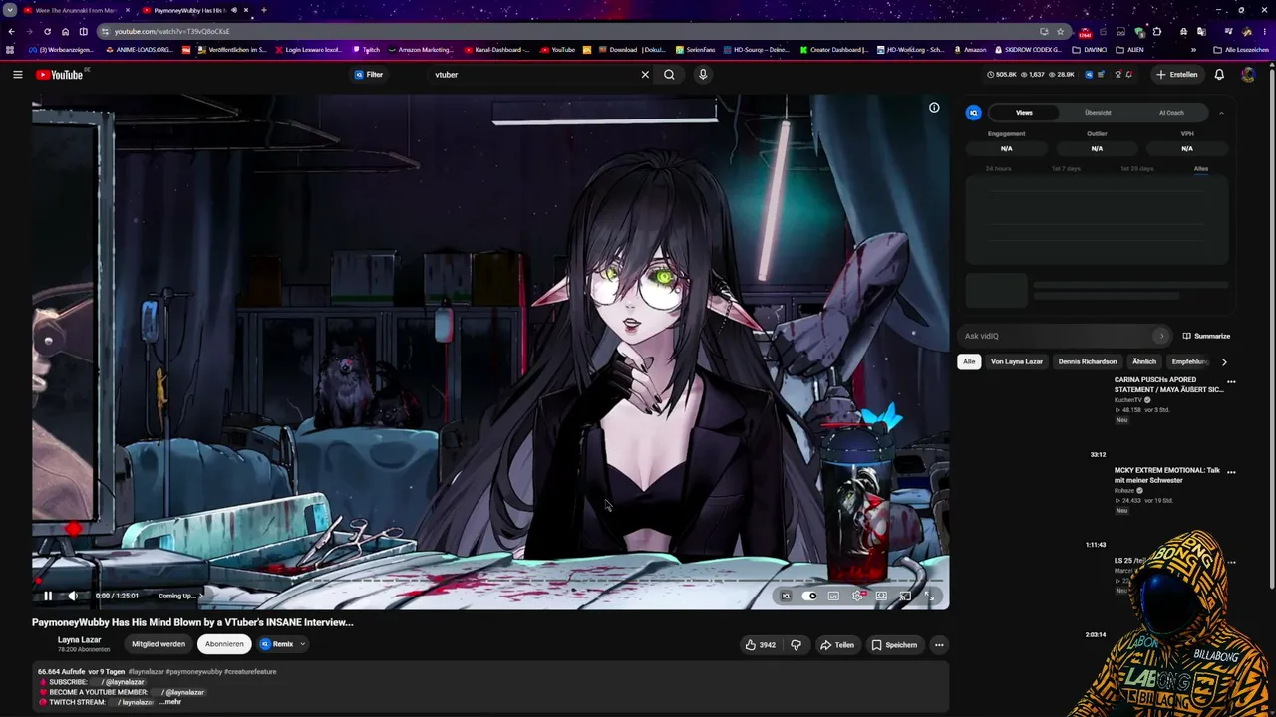Focus the search field containing vtuber
This screenshot has width=1276, height=717.
coord(533,75)
